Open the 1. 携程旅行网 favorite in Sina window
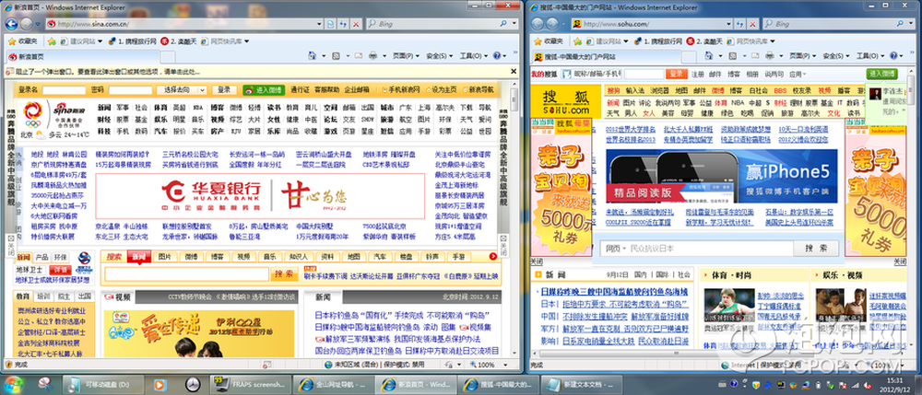Screen dimensions: 922x395 pyautogui.click(x=132, y=41)
